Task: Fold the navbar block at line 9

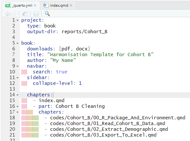Action: pyautogui.click(x=18, y=66)
